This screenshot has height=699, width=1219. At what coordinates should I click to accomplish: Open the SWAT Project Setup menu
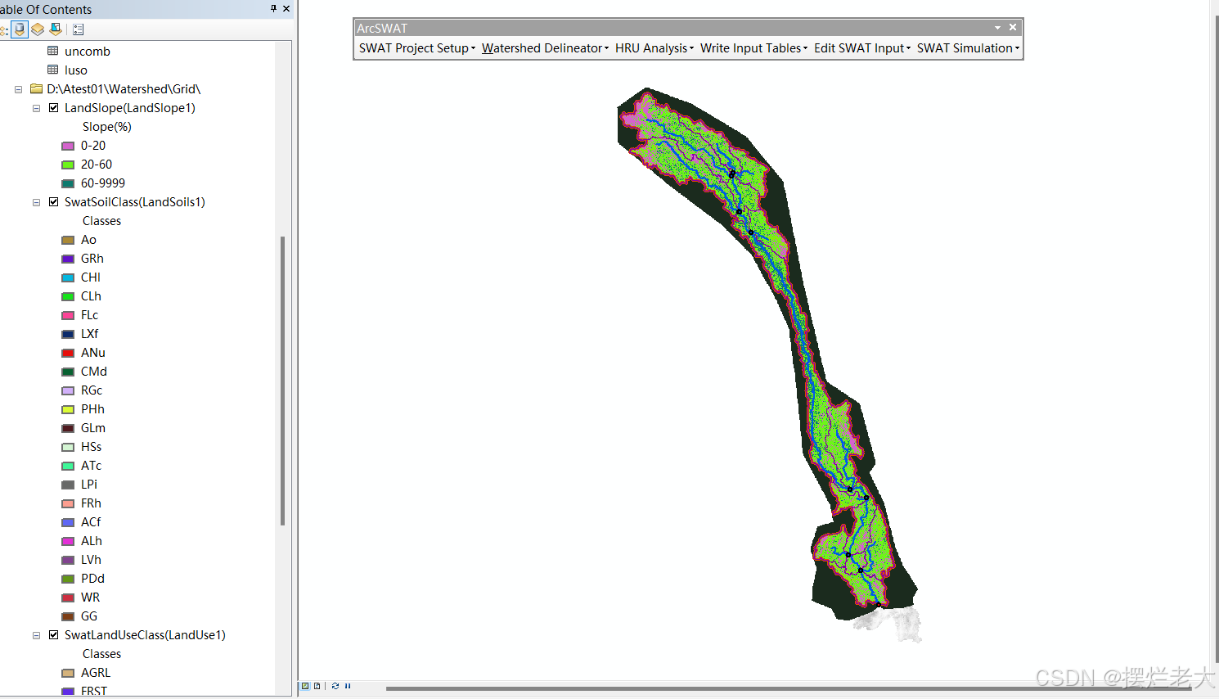[417, 48]
